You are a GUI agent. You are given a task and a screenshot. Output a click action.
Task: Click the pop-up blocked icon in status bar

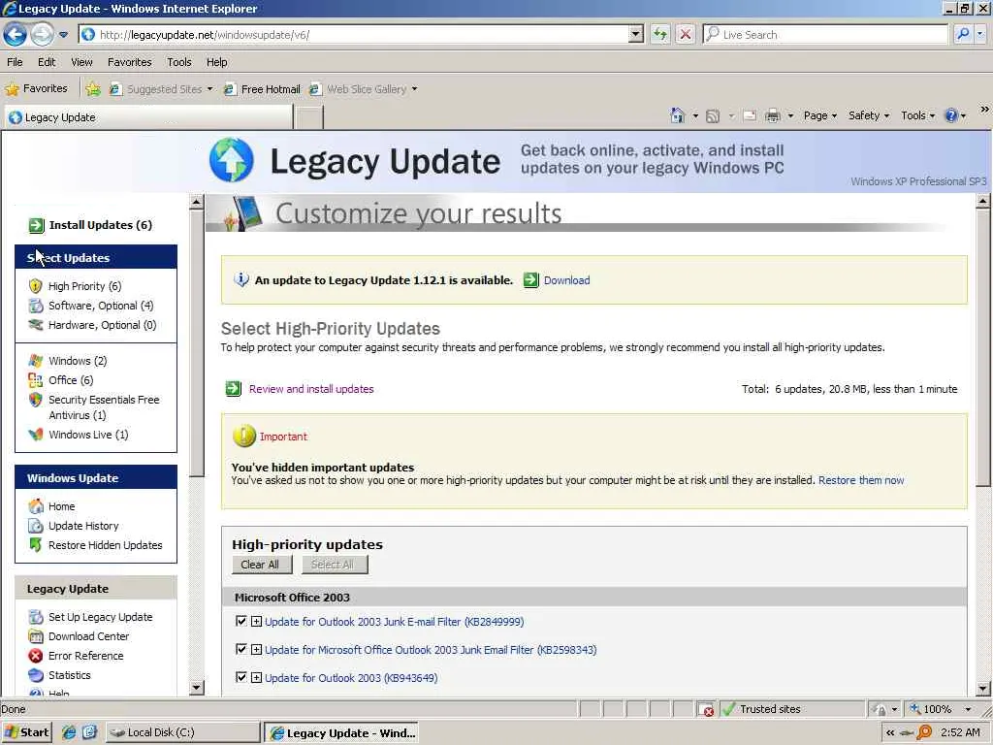tap(706, 709)
